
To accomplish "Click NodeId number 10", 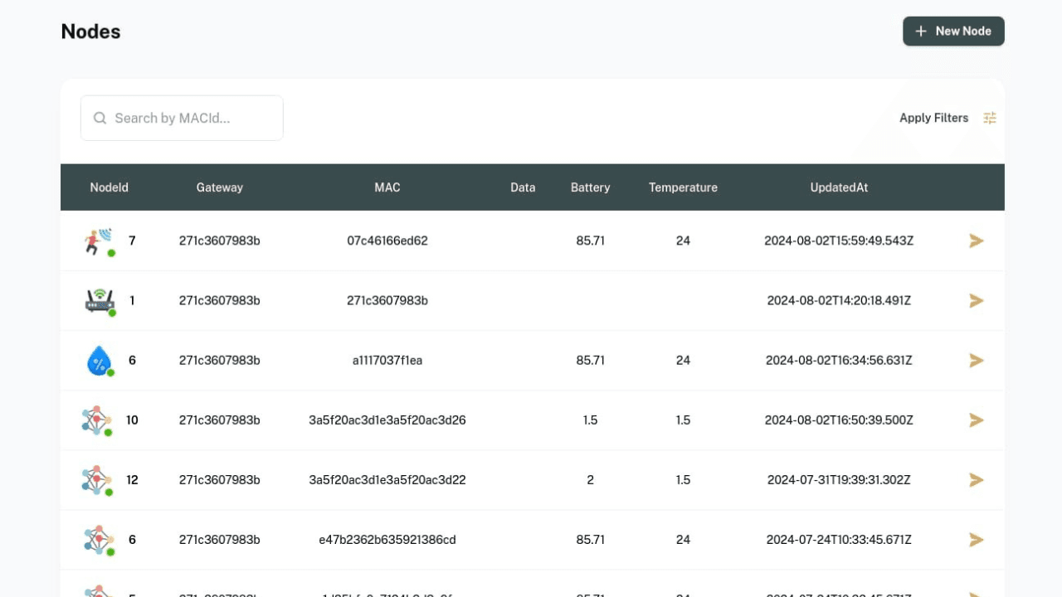I will (x=132, y=420).
